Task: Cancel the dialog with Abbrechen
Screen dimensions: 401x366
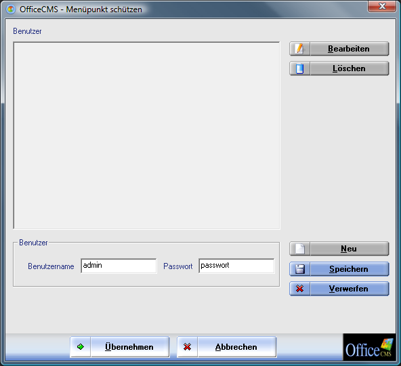Action: pyautogui.click(x=227, y=347)
